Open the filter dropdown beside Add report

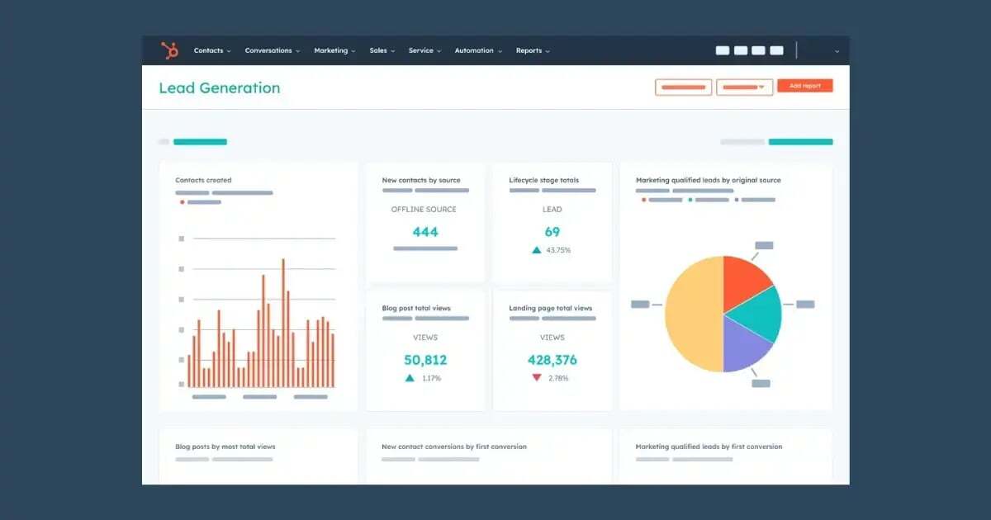744,87
